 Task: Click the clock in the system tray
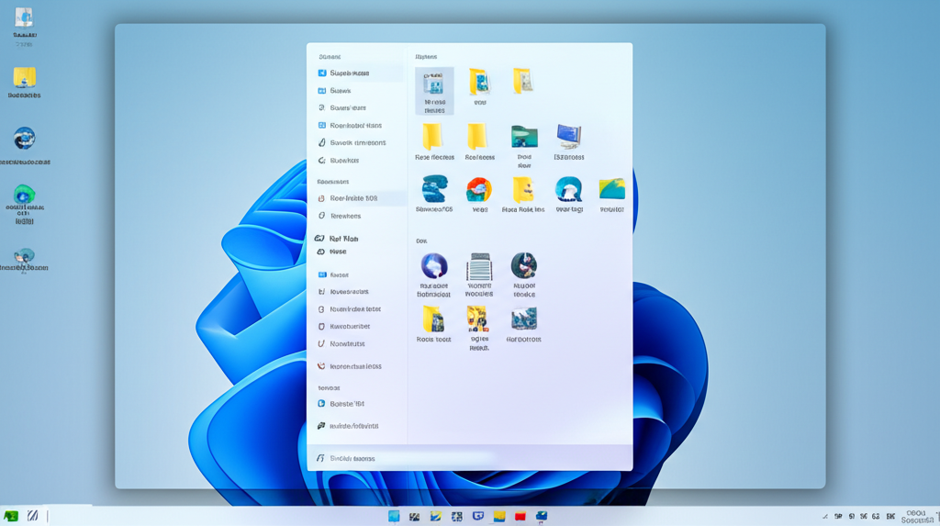[x=915, y=517]
